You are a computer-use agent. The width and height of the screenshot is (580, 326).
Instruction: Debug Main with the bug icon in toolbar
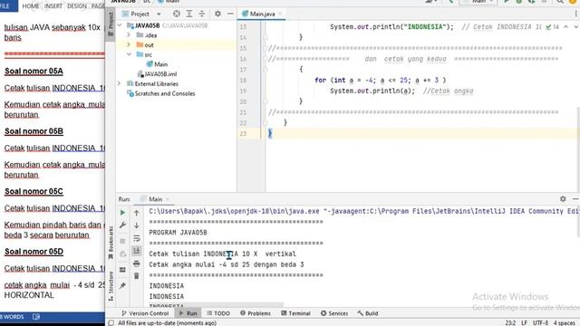tap(519, 2)
